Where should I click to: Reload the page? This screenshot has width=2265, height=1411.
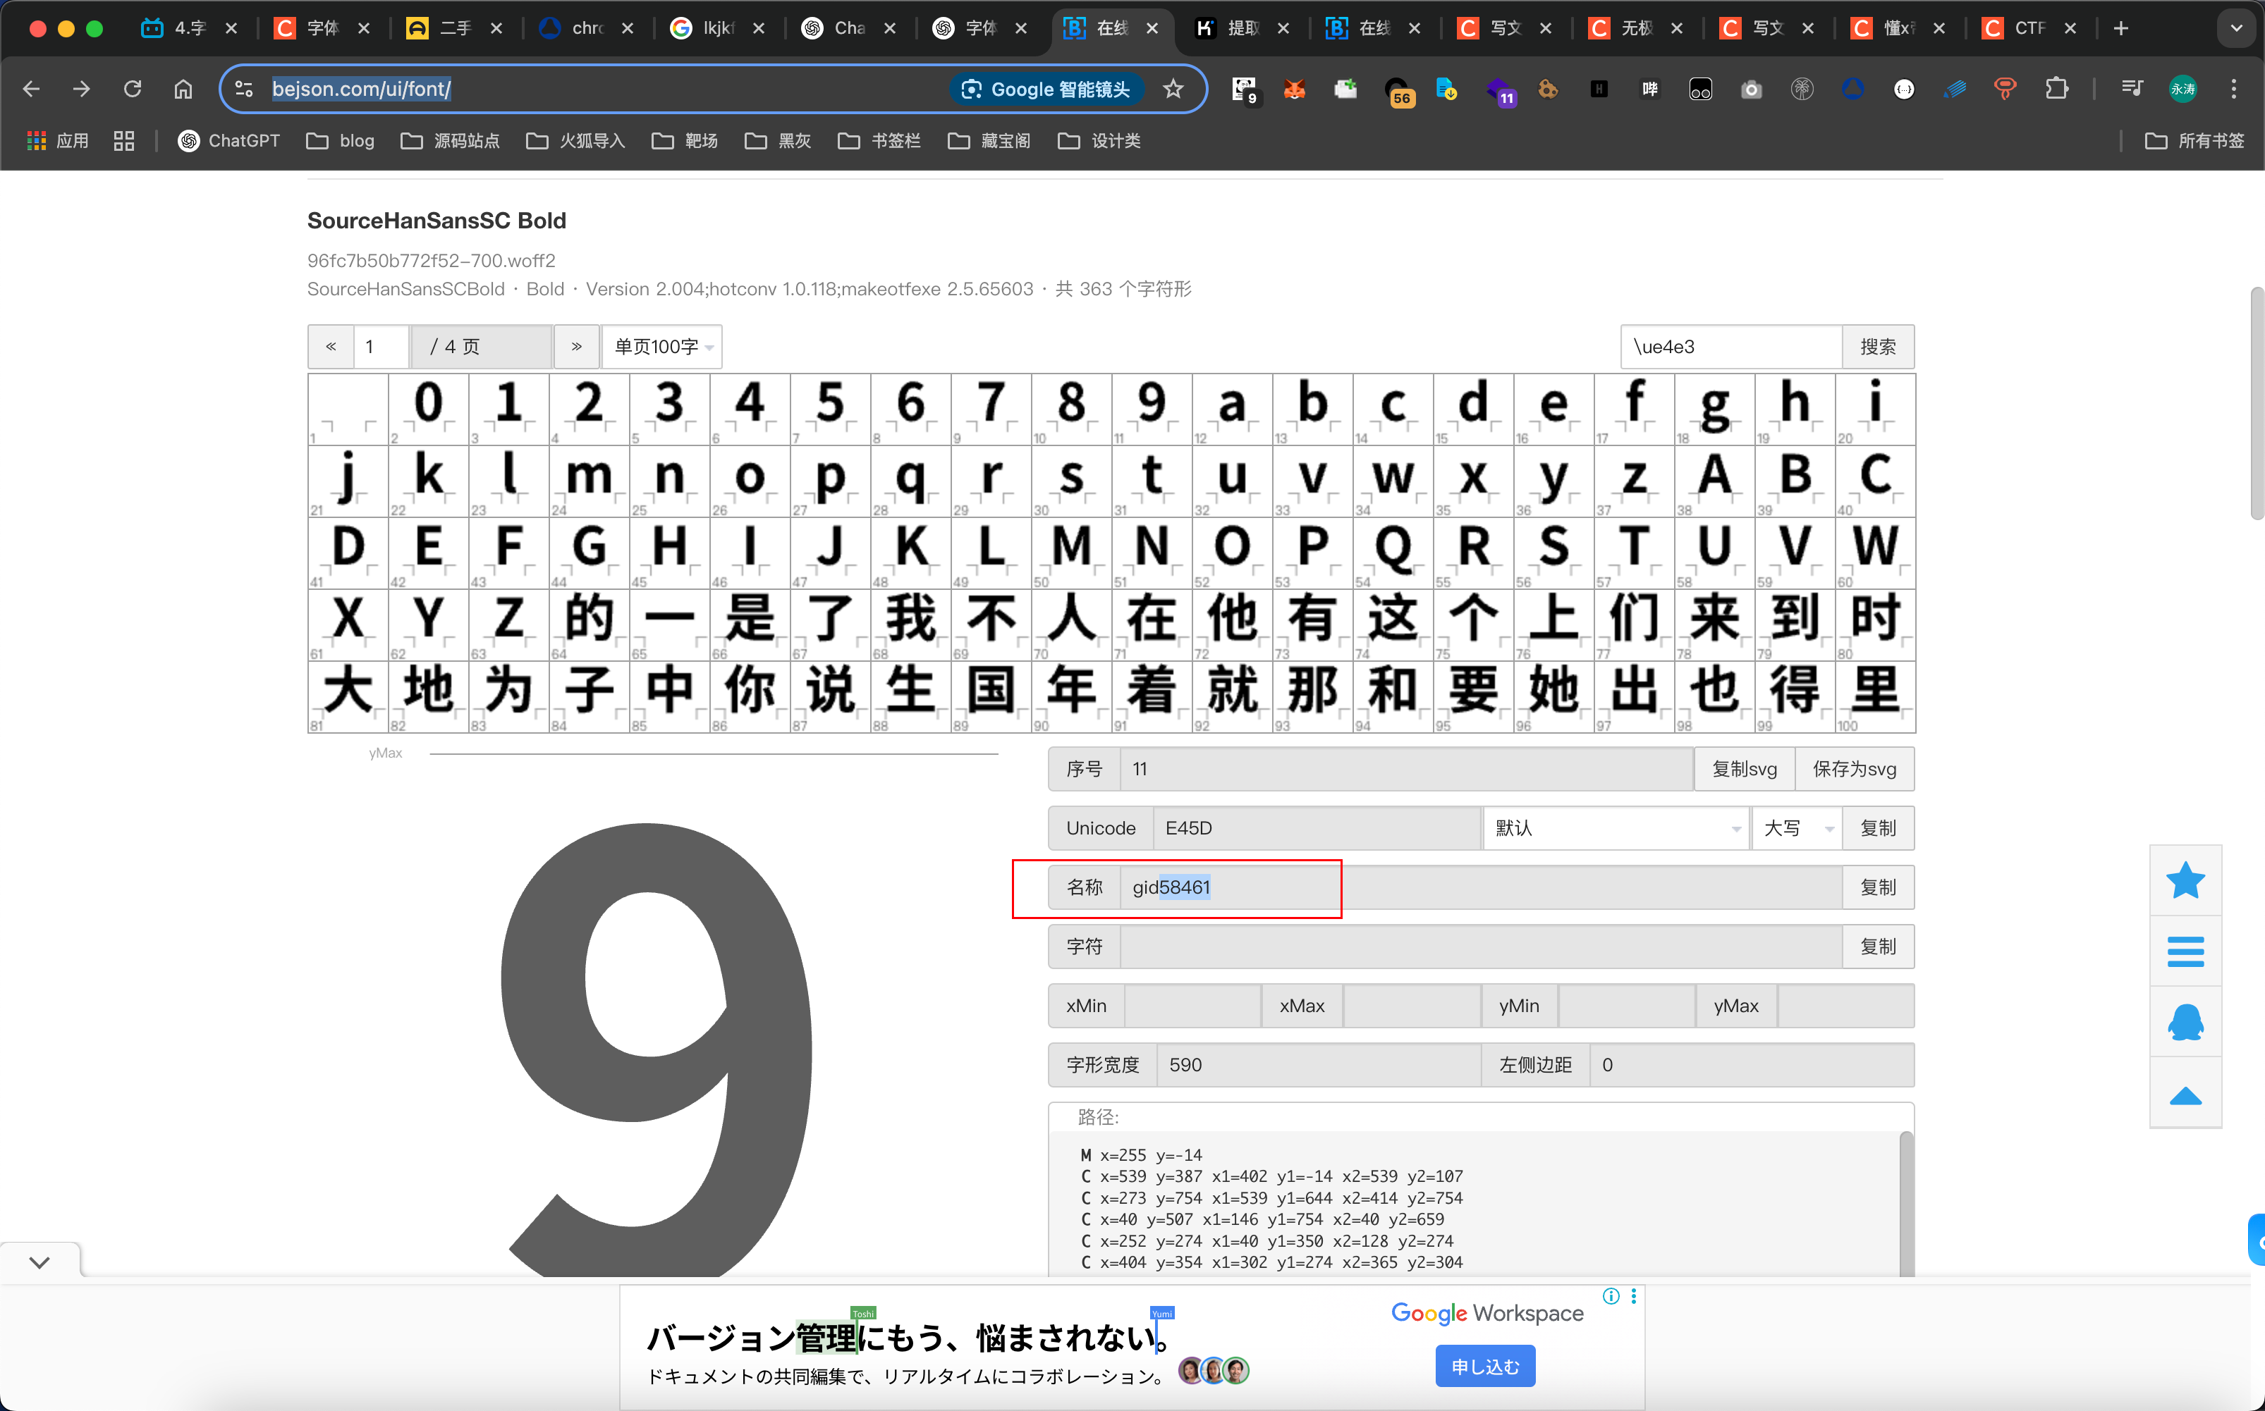[133, 89]
